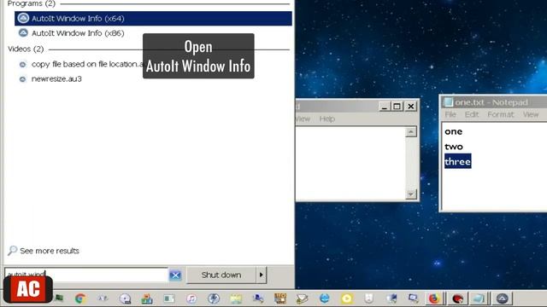
Task: Expand the Shut down options arrow
Action: click(262, 275)
